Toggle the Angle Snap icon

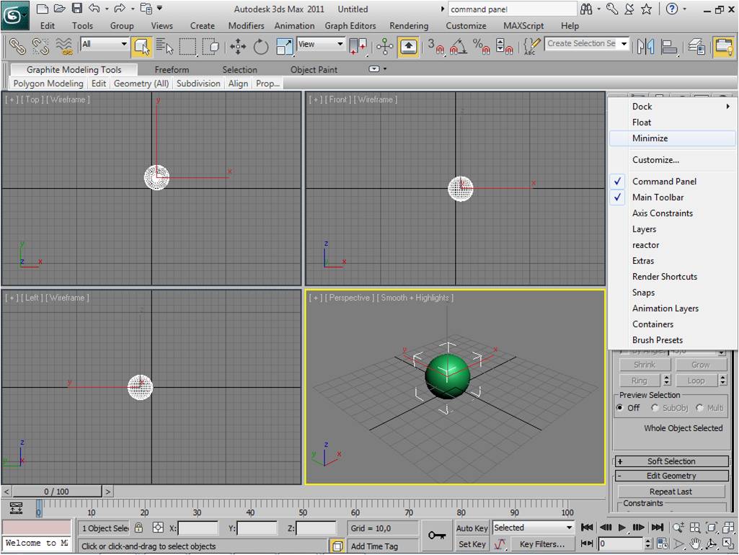[x=459, y=46]
